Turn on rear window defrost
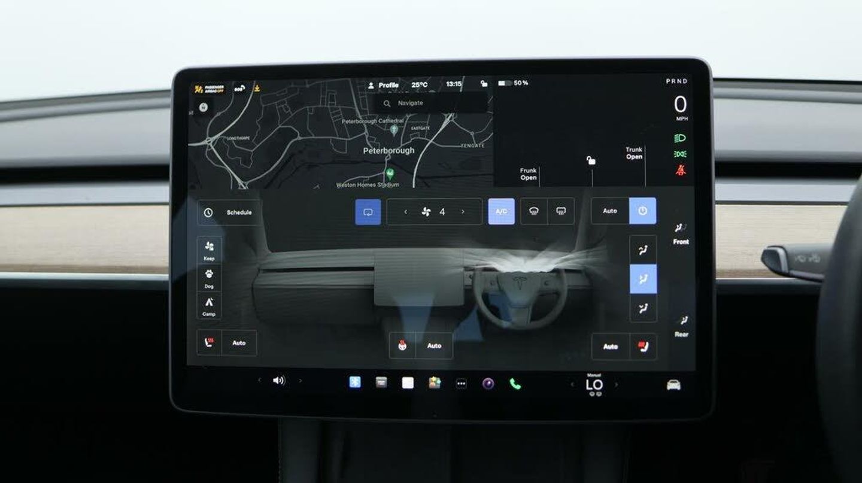Image resolution: width=862 pixels, height=483 pixels. (x=561, y=211)
